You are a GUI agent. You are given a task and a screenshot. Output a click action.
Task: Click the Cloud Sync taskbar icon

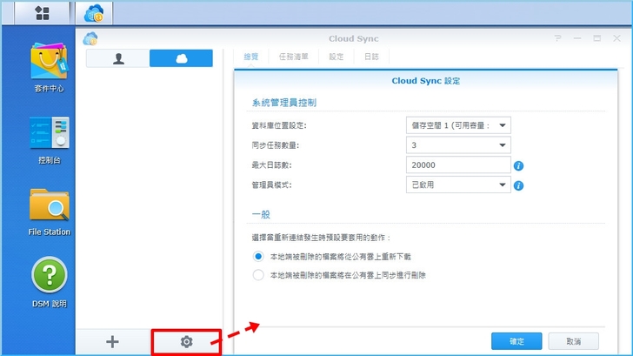click(94, 13)
